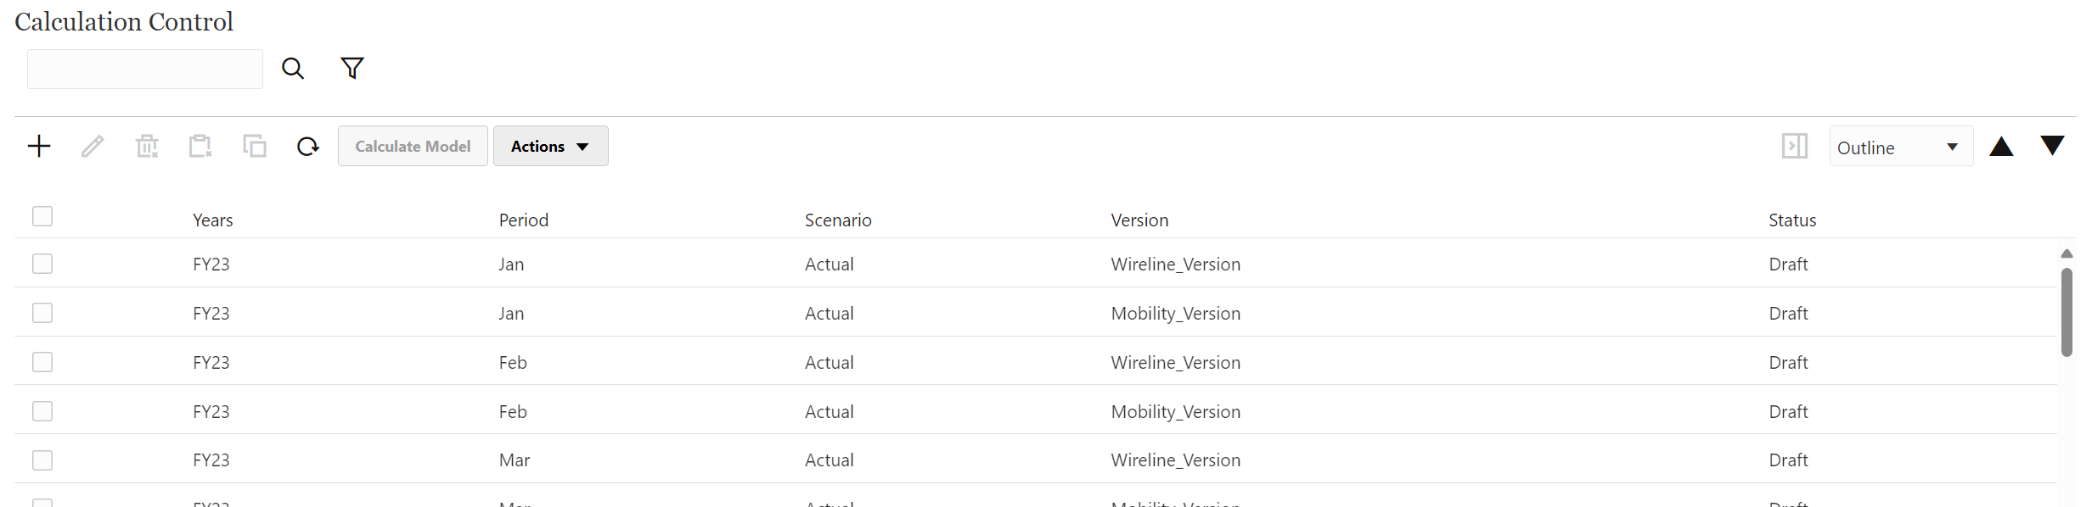Click the Calculate Model button
Image resolution: width=2092 pixels, height=507 pixels.
[413, 146]
